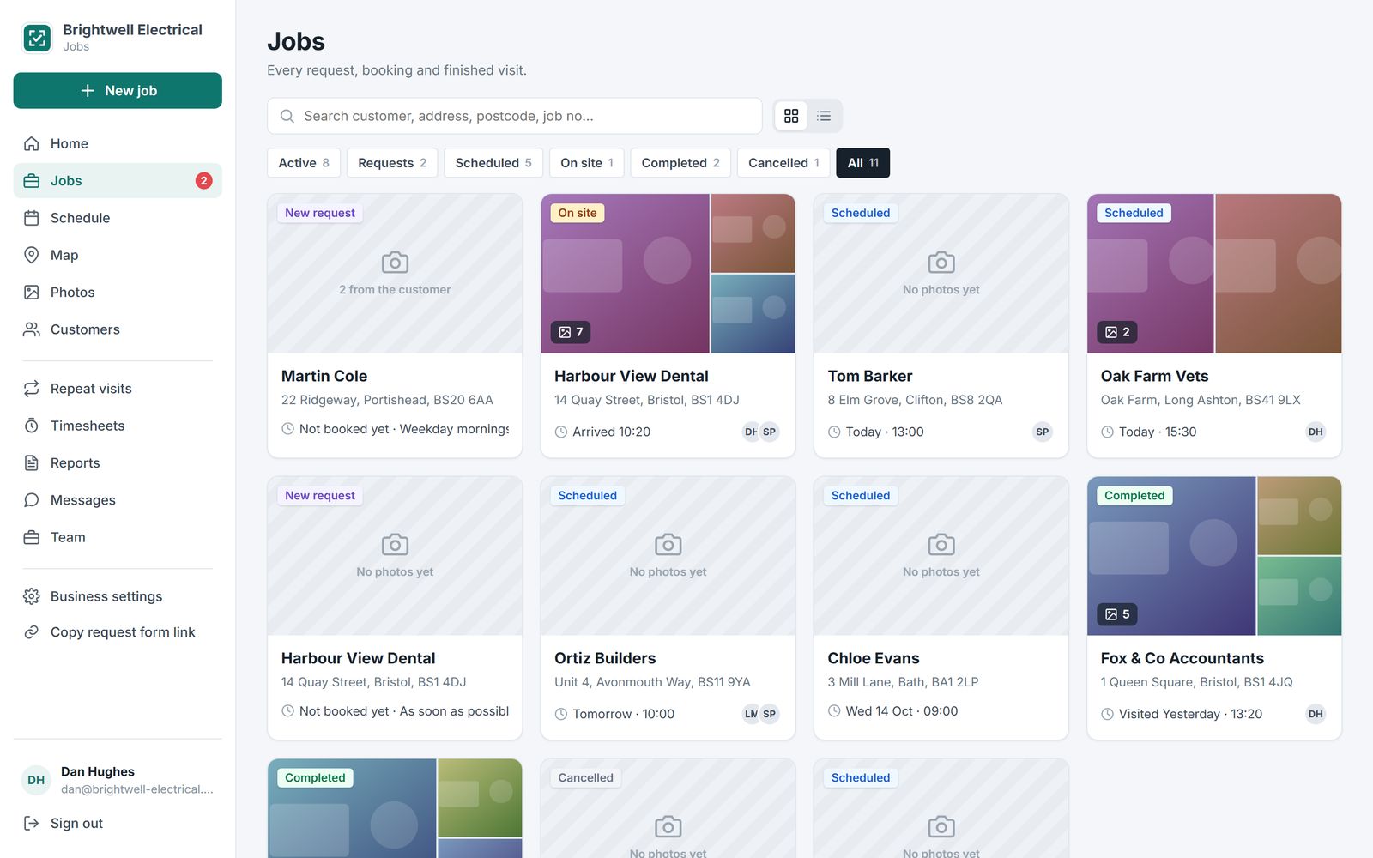This screenshot has height=858, width=1373.
Task: Open Fox & Co Accountants main photo
Action: (x=1171, y=556)
